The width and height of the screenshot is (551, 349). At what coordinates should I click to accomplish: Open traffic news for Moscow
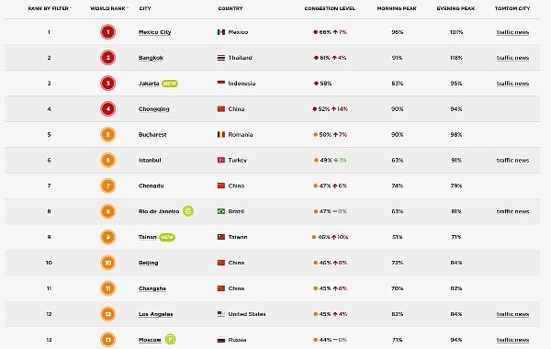pos(512,340)
